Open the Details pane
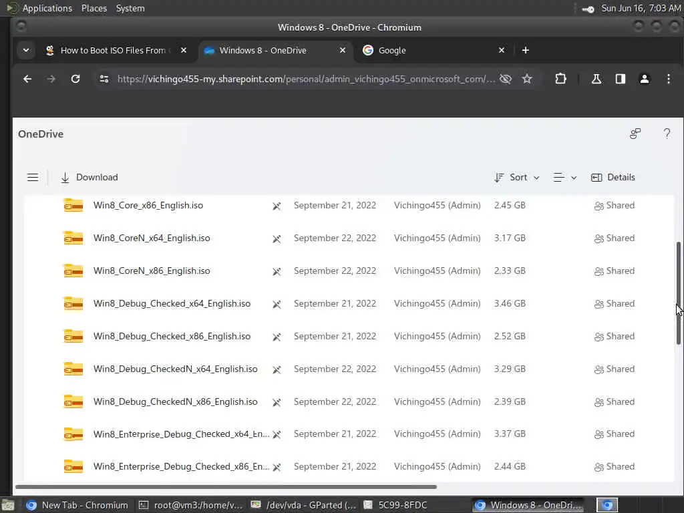The width and height of the screenshot is (684, 513). [x=613, y=178]
